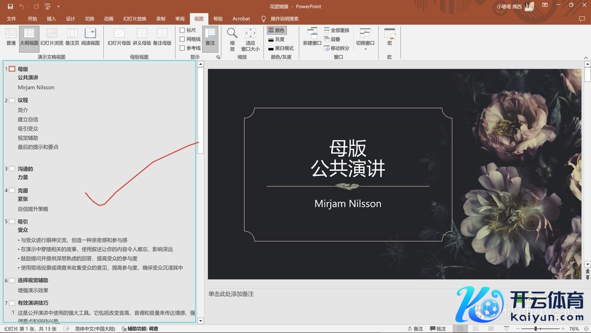The width and height of the screenshot is (591, 333).
Task: Enable the Ruler (标尺) checkbox
Action: pyautogui.click(x=182, y=30)
